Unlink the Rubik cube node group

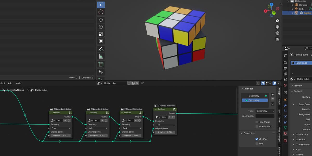coord(137,83)
